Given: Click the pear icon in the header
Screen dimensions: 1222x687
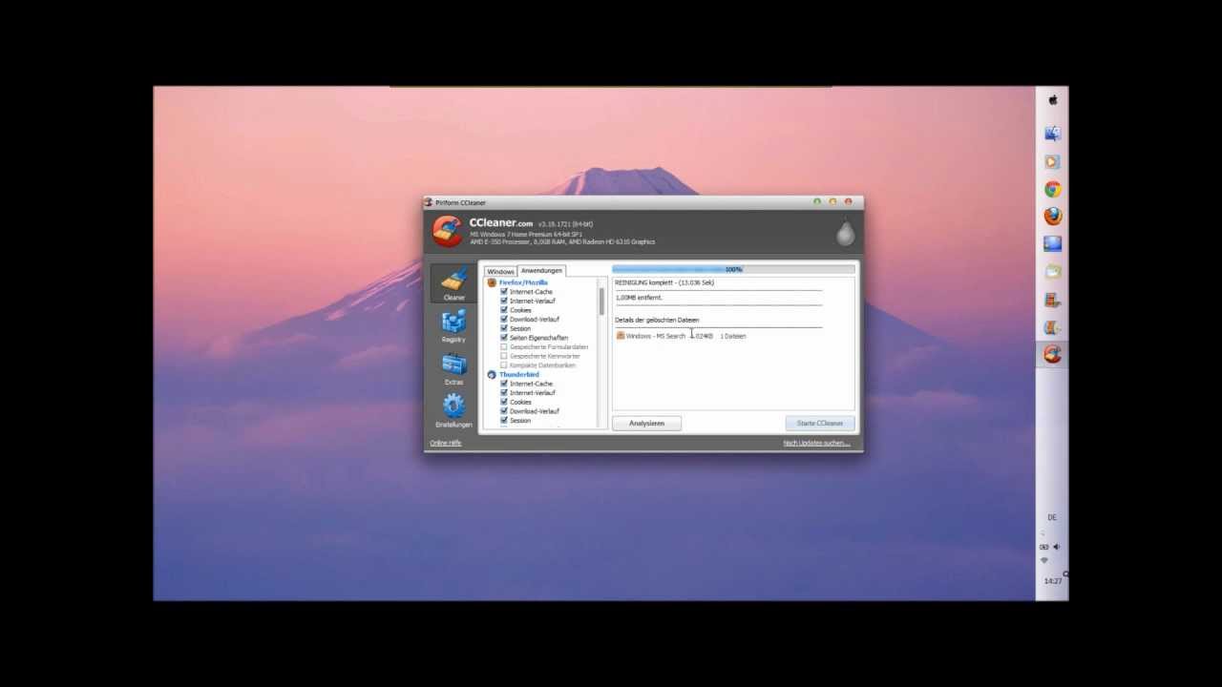Looking at the screenshot, I should point(845,233).
